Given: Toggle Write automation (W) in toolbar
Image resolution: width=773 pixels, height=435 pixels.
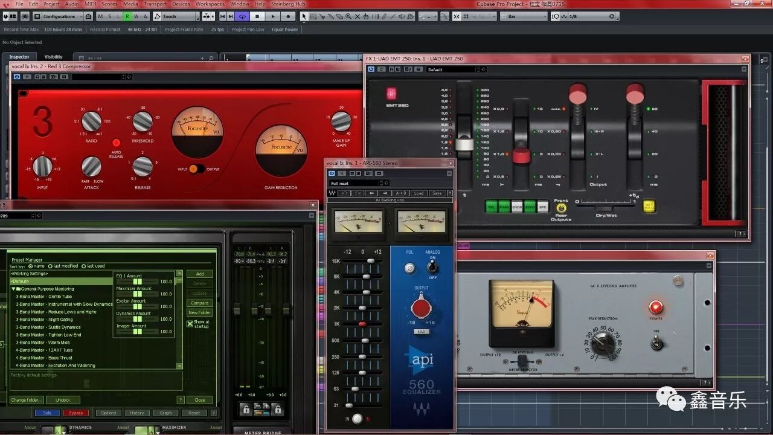Looking at the screenshot, I should tap(136, 16).
